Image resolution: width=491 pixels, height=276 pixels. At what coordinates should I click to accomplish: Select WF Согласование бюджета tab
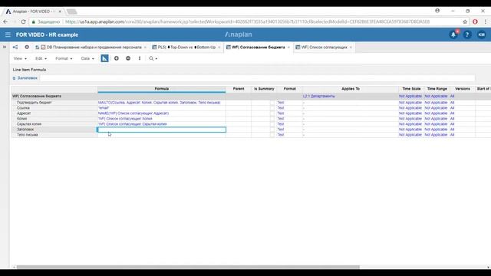pyautogui.click(x=259, y=48)
